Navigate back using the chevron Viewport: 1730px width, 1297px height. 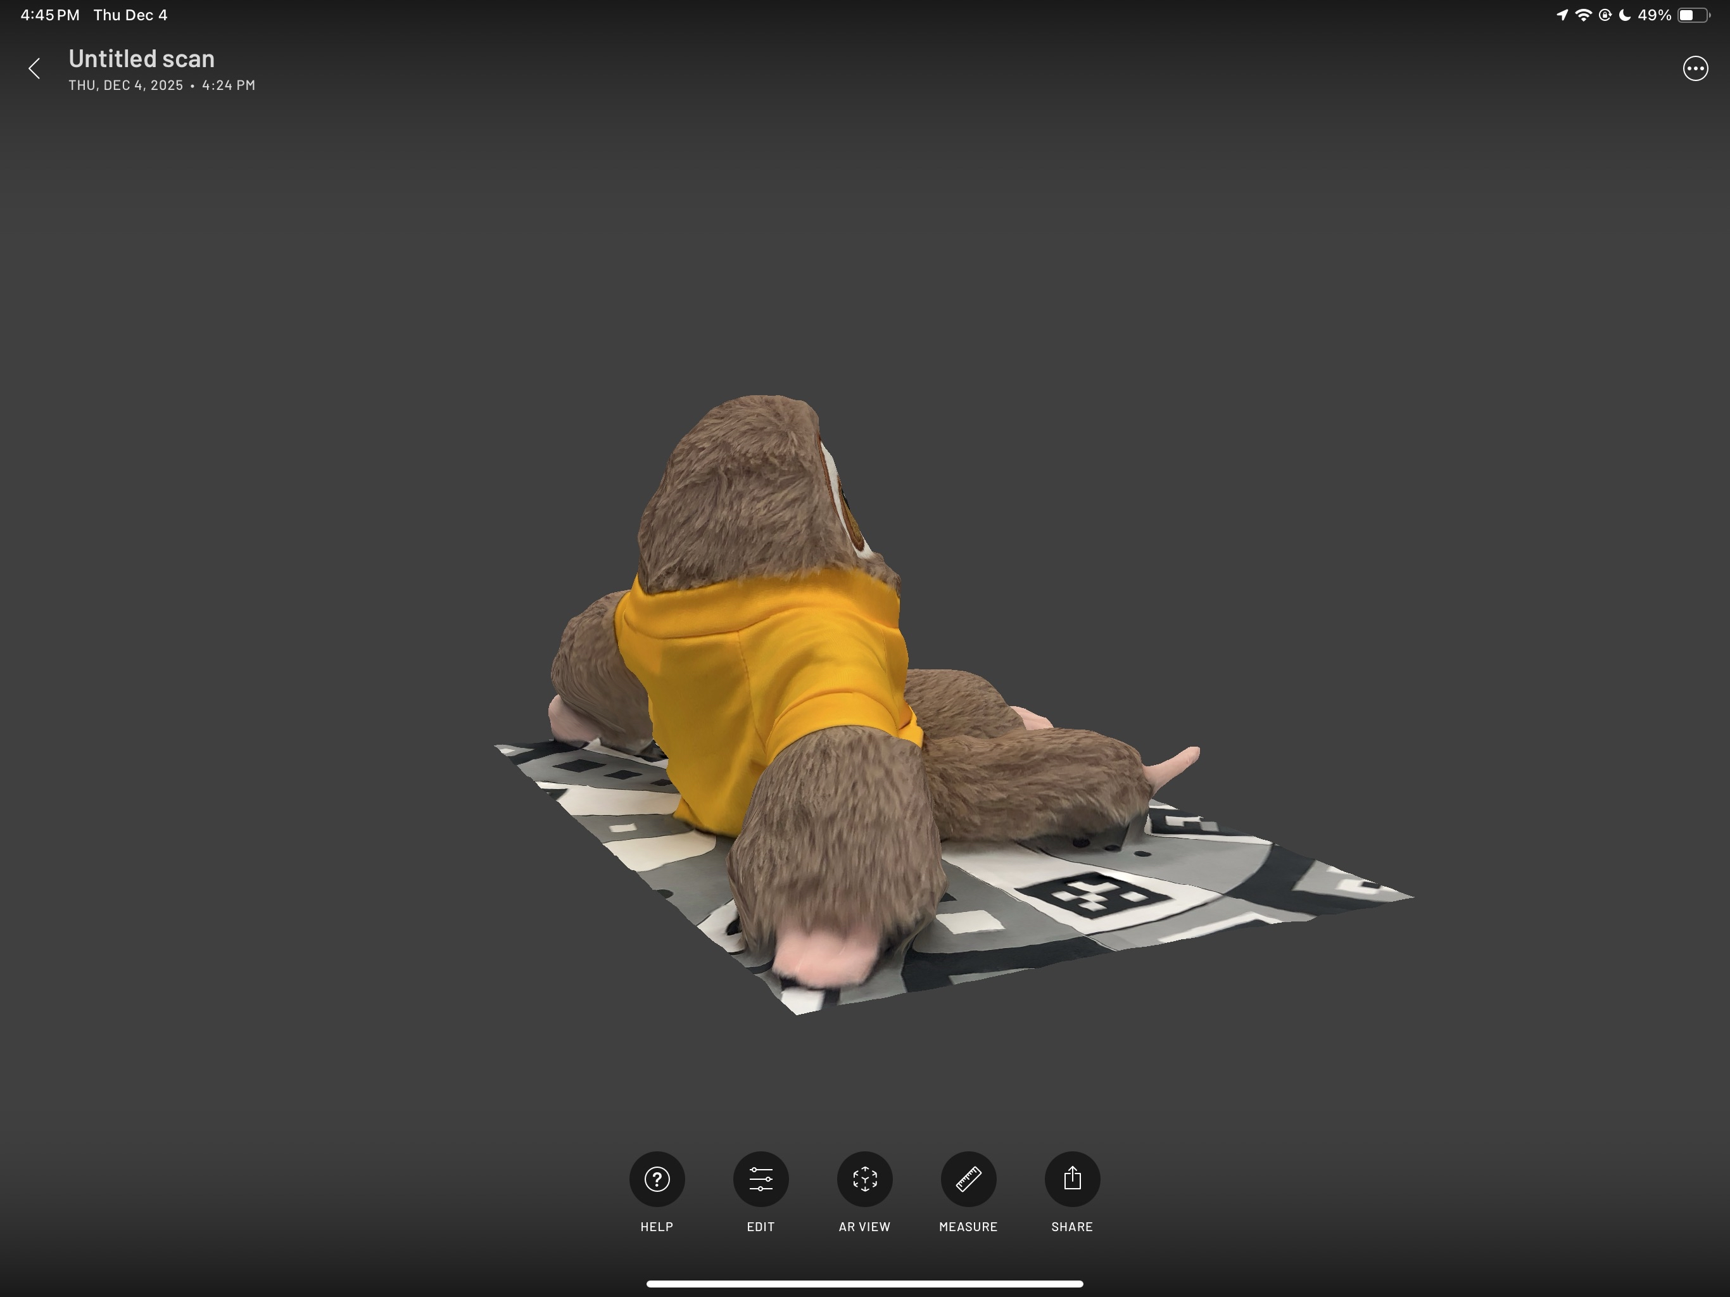[35, 69]
